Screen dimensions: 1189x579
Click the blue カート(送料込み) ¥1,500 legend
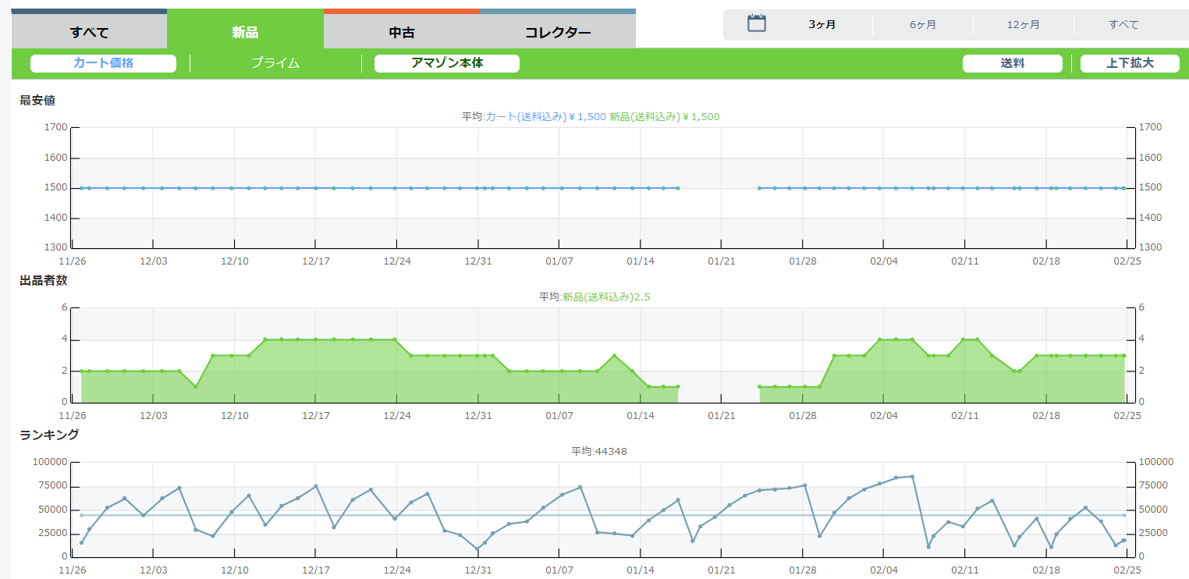(x=545, y=116)
